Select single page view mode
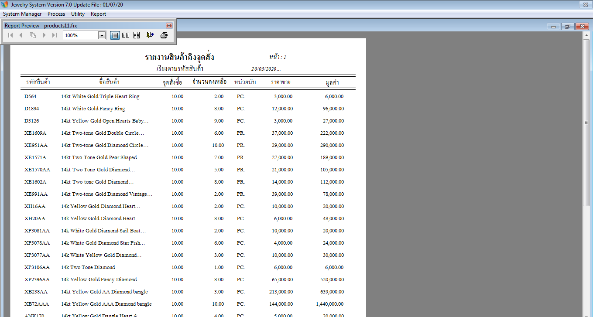The image size is (593, 317). pyautogui.click(x=115, y=35)
